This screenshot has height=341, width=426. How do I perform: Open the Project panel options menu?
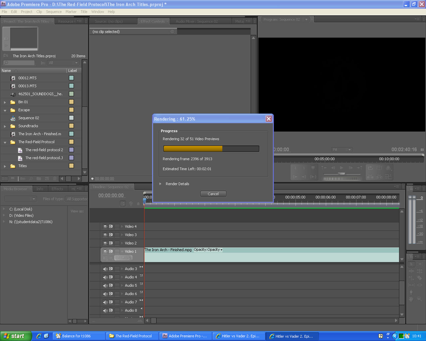pos(79,21)
